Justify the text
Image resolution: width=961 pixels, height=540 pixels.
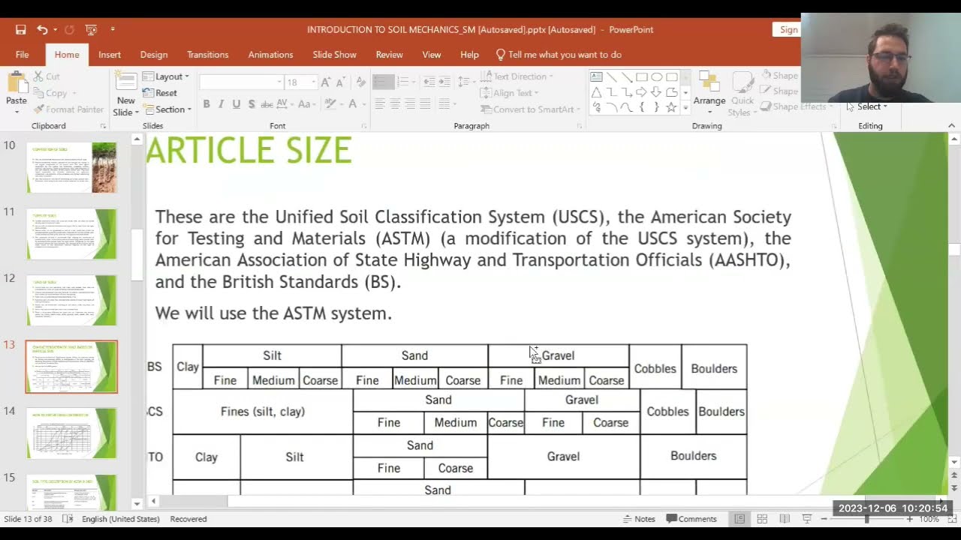[x=425, y=104]
